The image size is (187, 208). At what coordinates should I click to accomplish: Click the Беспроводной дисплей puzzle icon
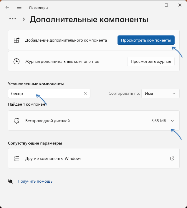[16, 121]
